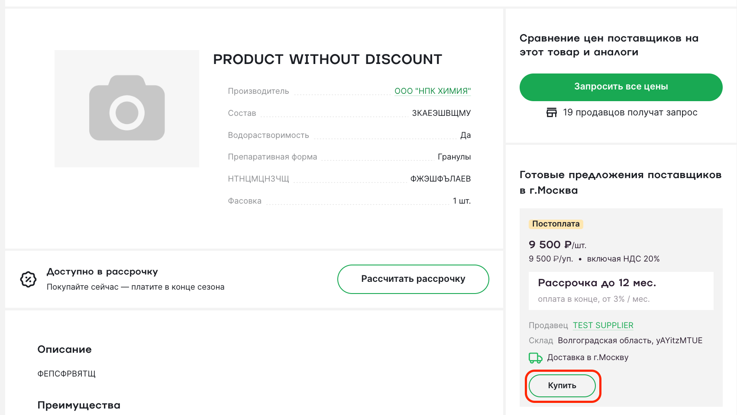
Task: Click the PRODUCT WITHOUT DISCOUNT title
Action: tap(328, 59)
